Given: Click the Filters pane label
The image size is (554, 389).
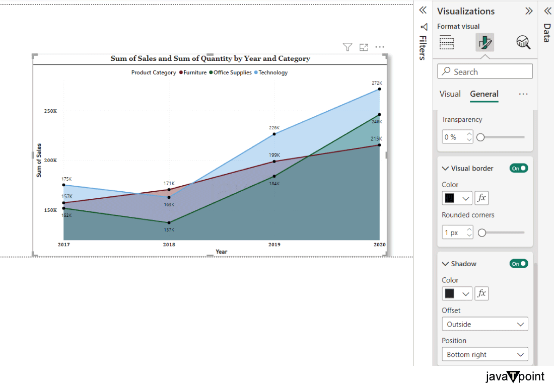Looking at the screenshot, I should (423, 48).
